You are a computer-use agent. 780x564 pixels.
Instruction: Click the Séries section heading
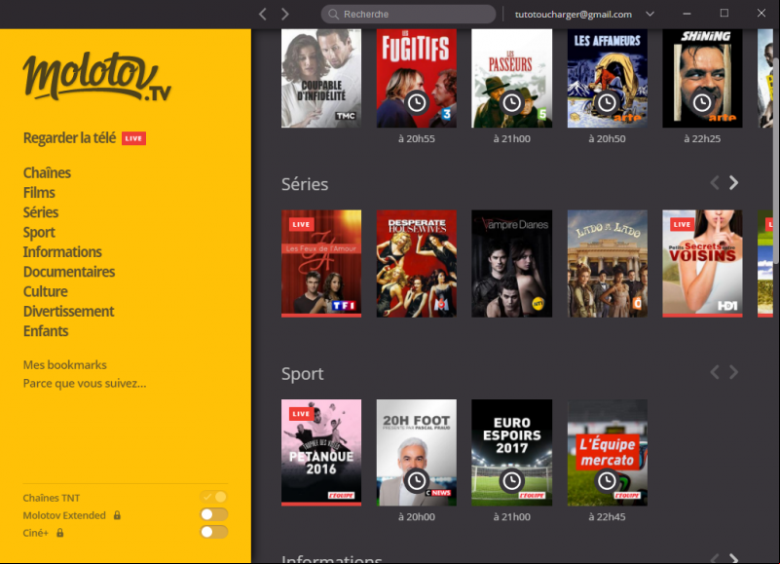click(305, 184)
